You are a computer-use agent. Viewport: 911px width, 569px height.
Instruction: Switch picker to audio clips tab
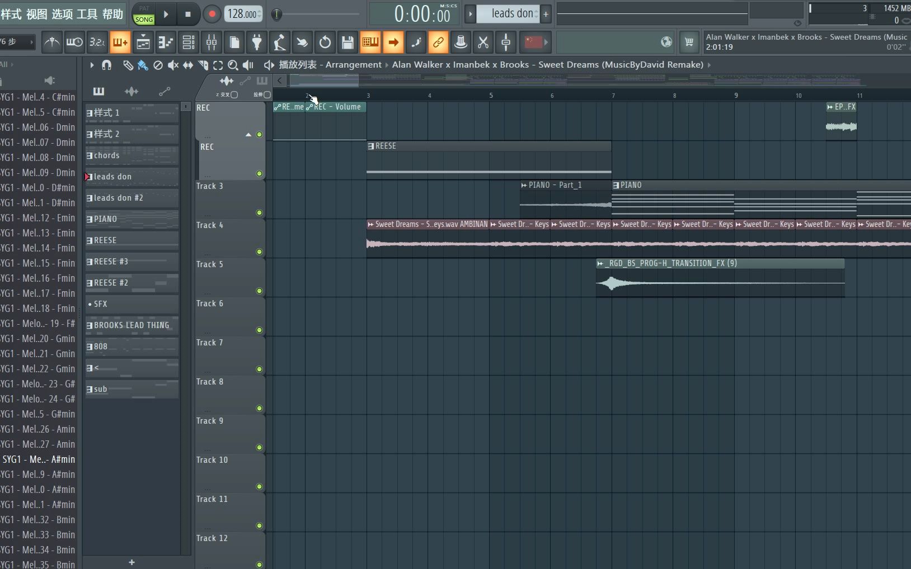point(132,91)
